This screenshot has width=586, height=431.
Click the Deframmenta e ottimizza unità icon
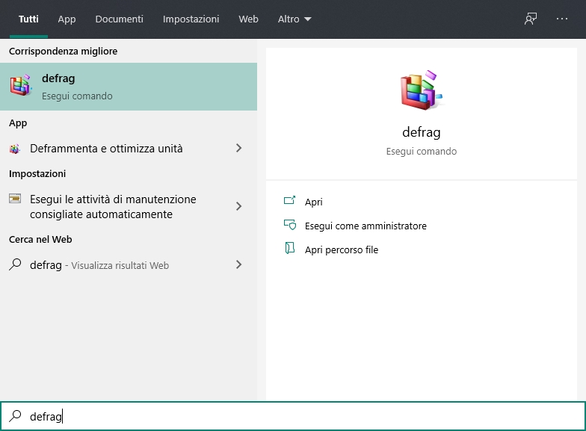15,149
